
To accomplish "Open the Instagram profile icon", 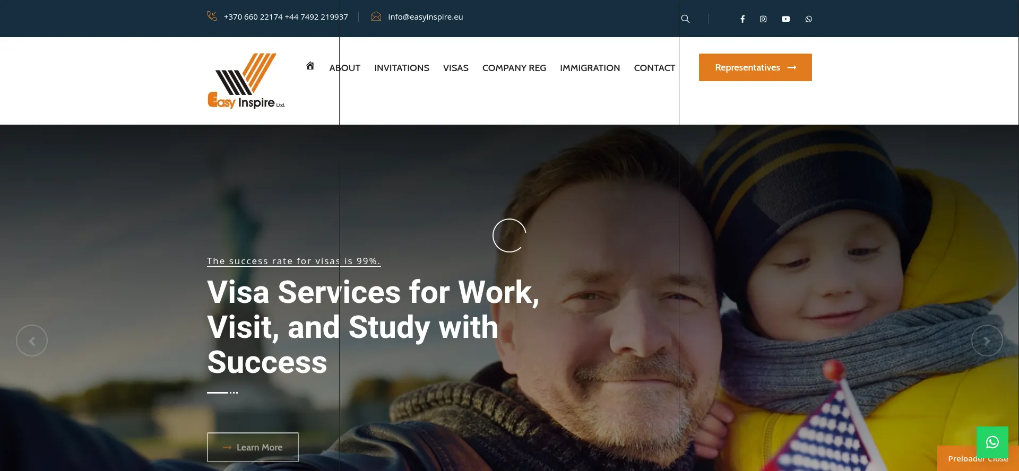I will point(763,19).
